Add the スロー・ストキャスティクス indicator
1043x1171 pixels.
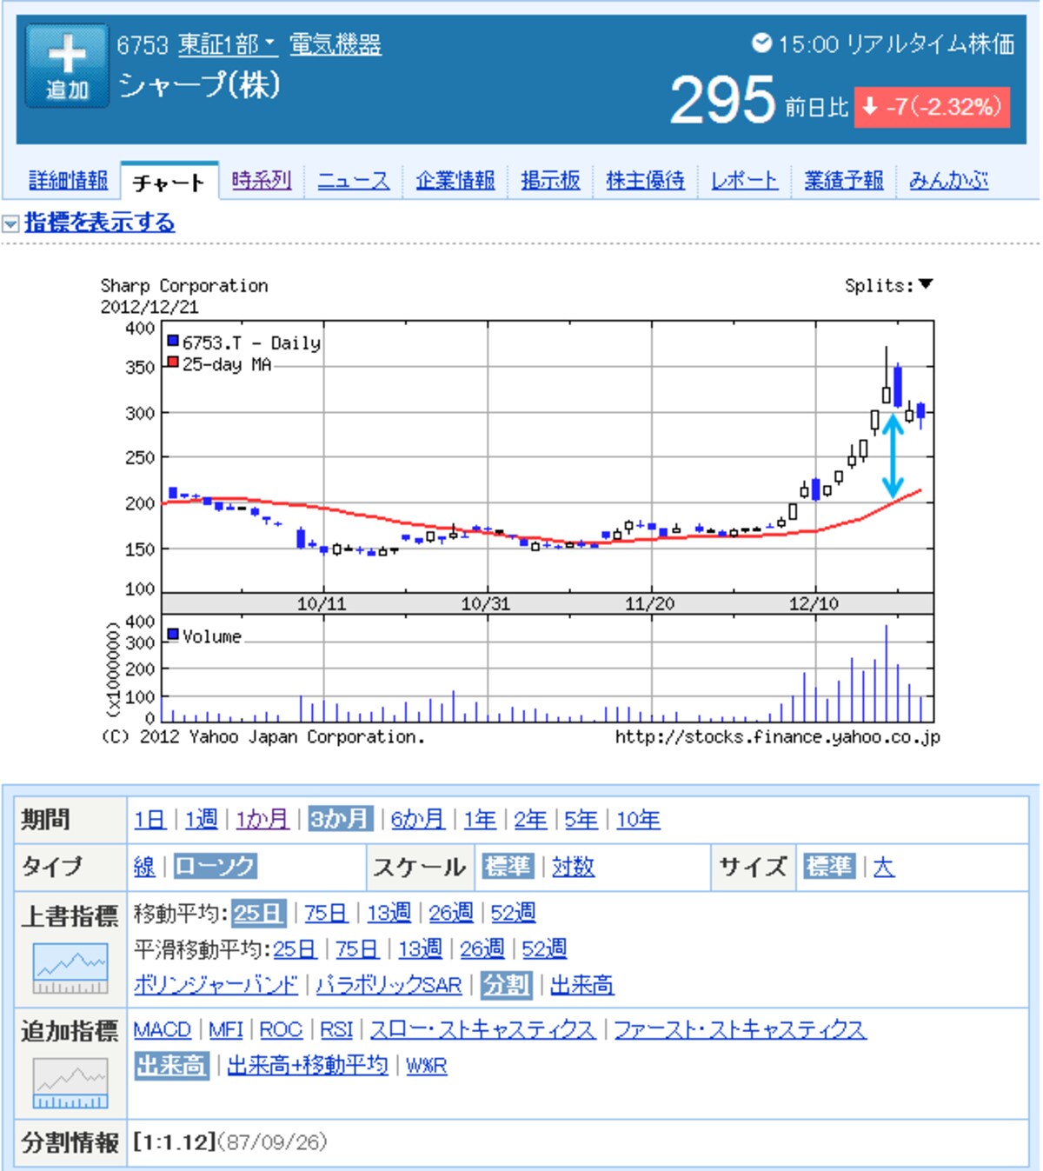coord(483,1029)
